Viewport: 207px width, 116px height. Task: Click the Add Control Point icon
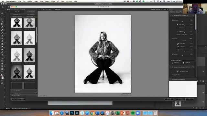click(x=177, y=72)
